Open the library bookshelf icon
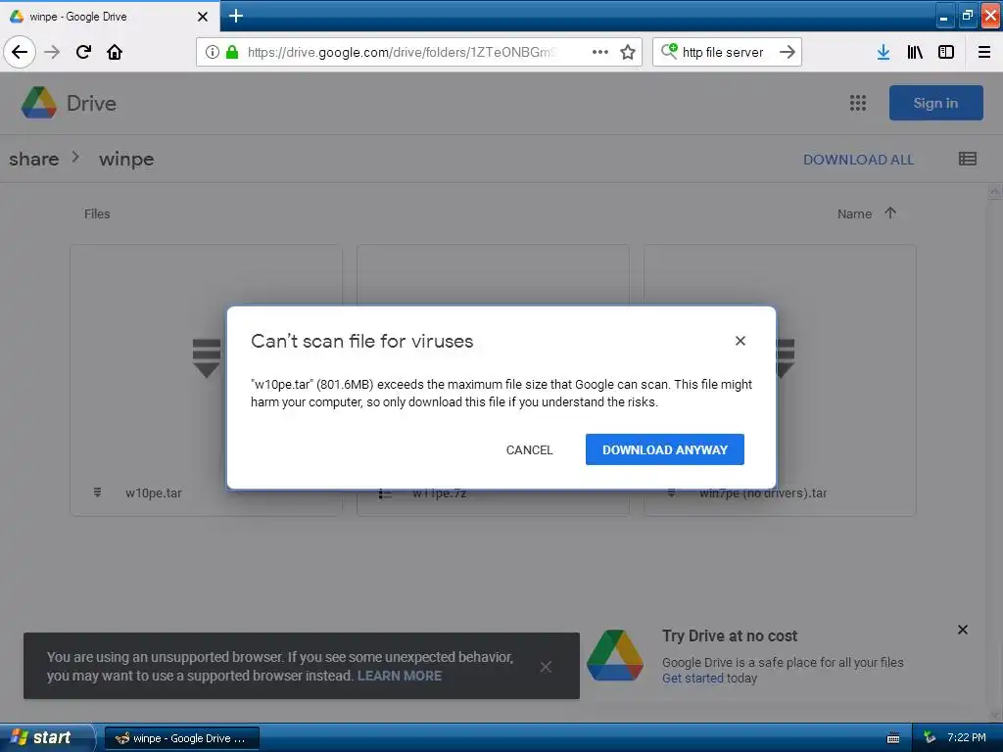1003x752 pixels. 915,52
